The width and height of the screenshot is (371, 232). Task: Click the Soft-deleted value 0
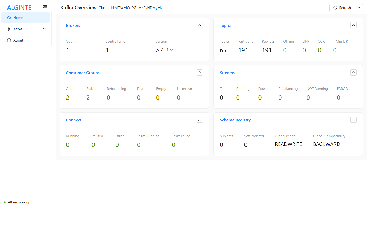[x=246, y=145]
